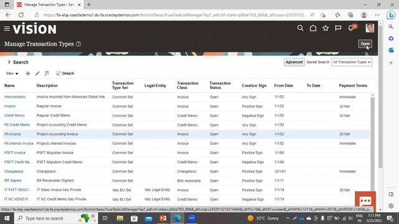Show hidden system tray icons chevron
Image resolution: width=399 pixels, height=224 pixels.
tap(287, 218)
